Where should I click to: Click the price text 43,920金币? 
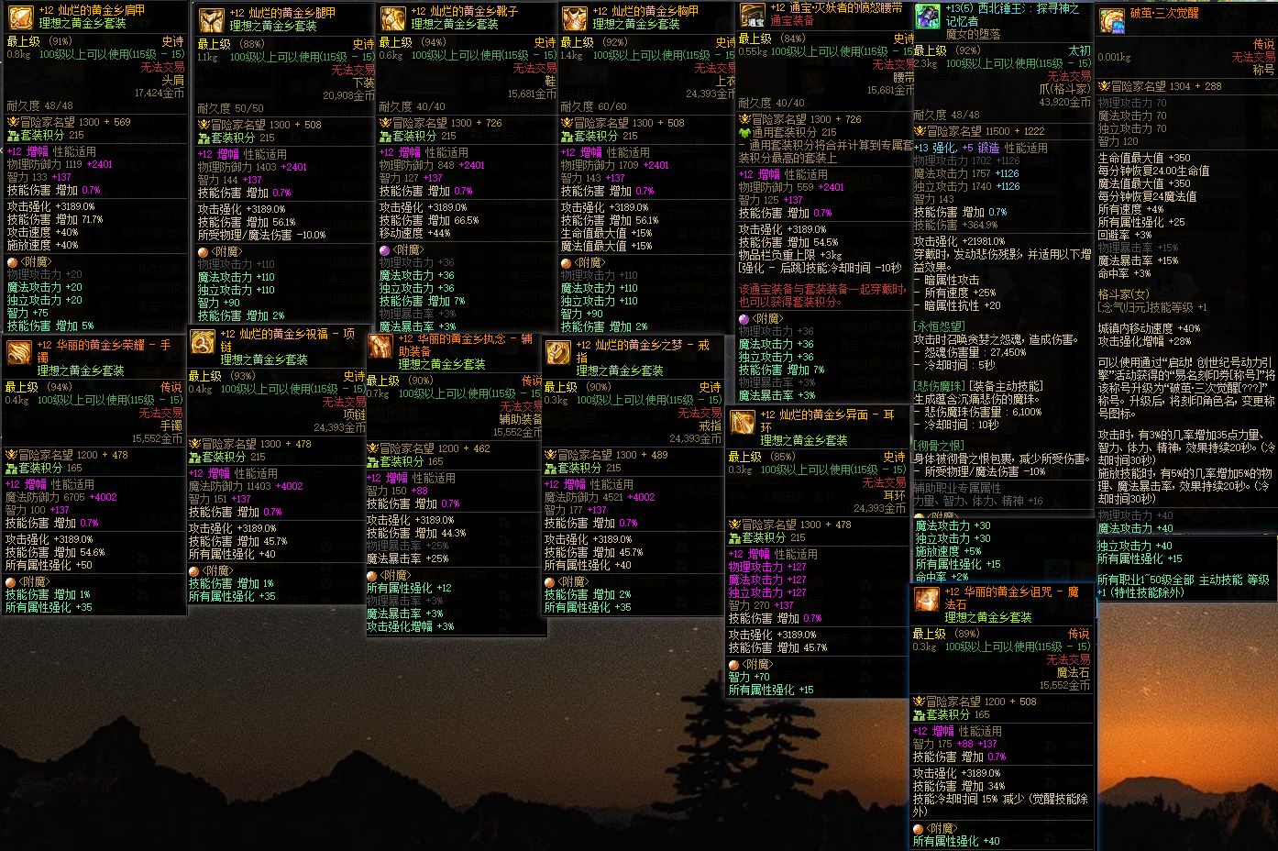click(1065, 102)
